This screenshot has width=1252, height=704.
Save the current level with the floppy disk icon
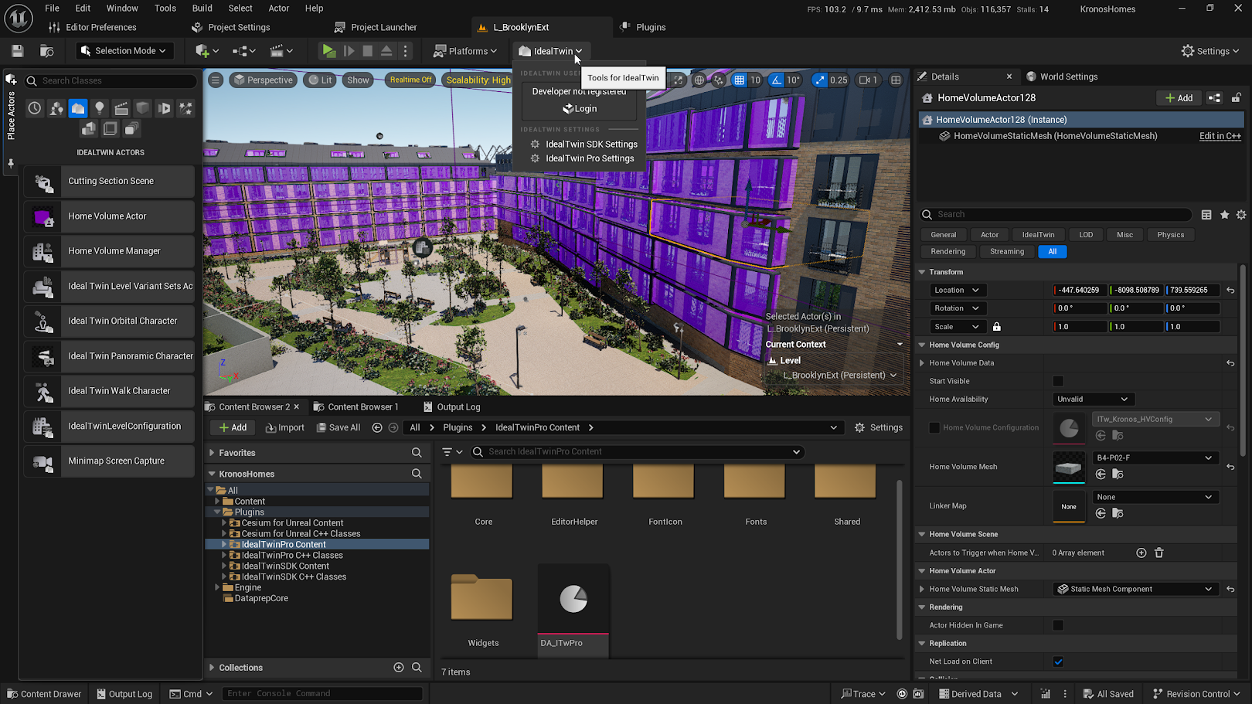tap(18, 51)
